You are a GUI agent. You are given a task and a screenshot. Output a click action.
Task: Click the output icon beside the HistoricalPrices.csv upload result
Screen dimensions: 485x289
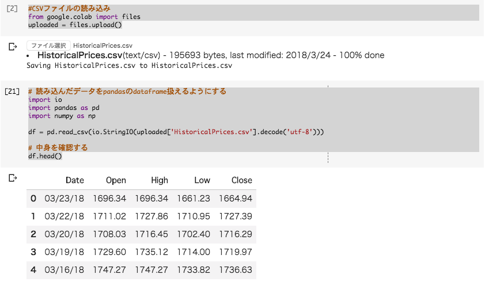[13, 47]
